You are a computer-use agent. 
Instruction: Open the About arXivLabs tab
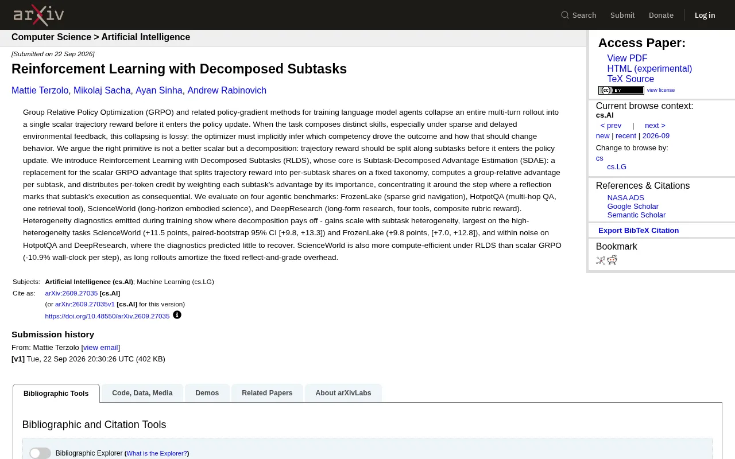click(x=343, y=393)
